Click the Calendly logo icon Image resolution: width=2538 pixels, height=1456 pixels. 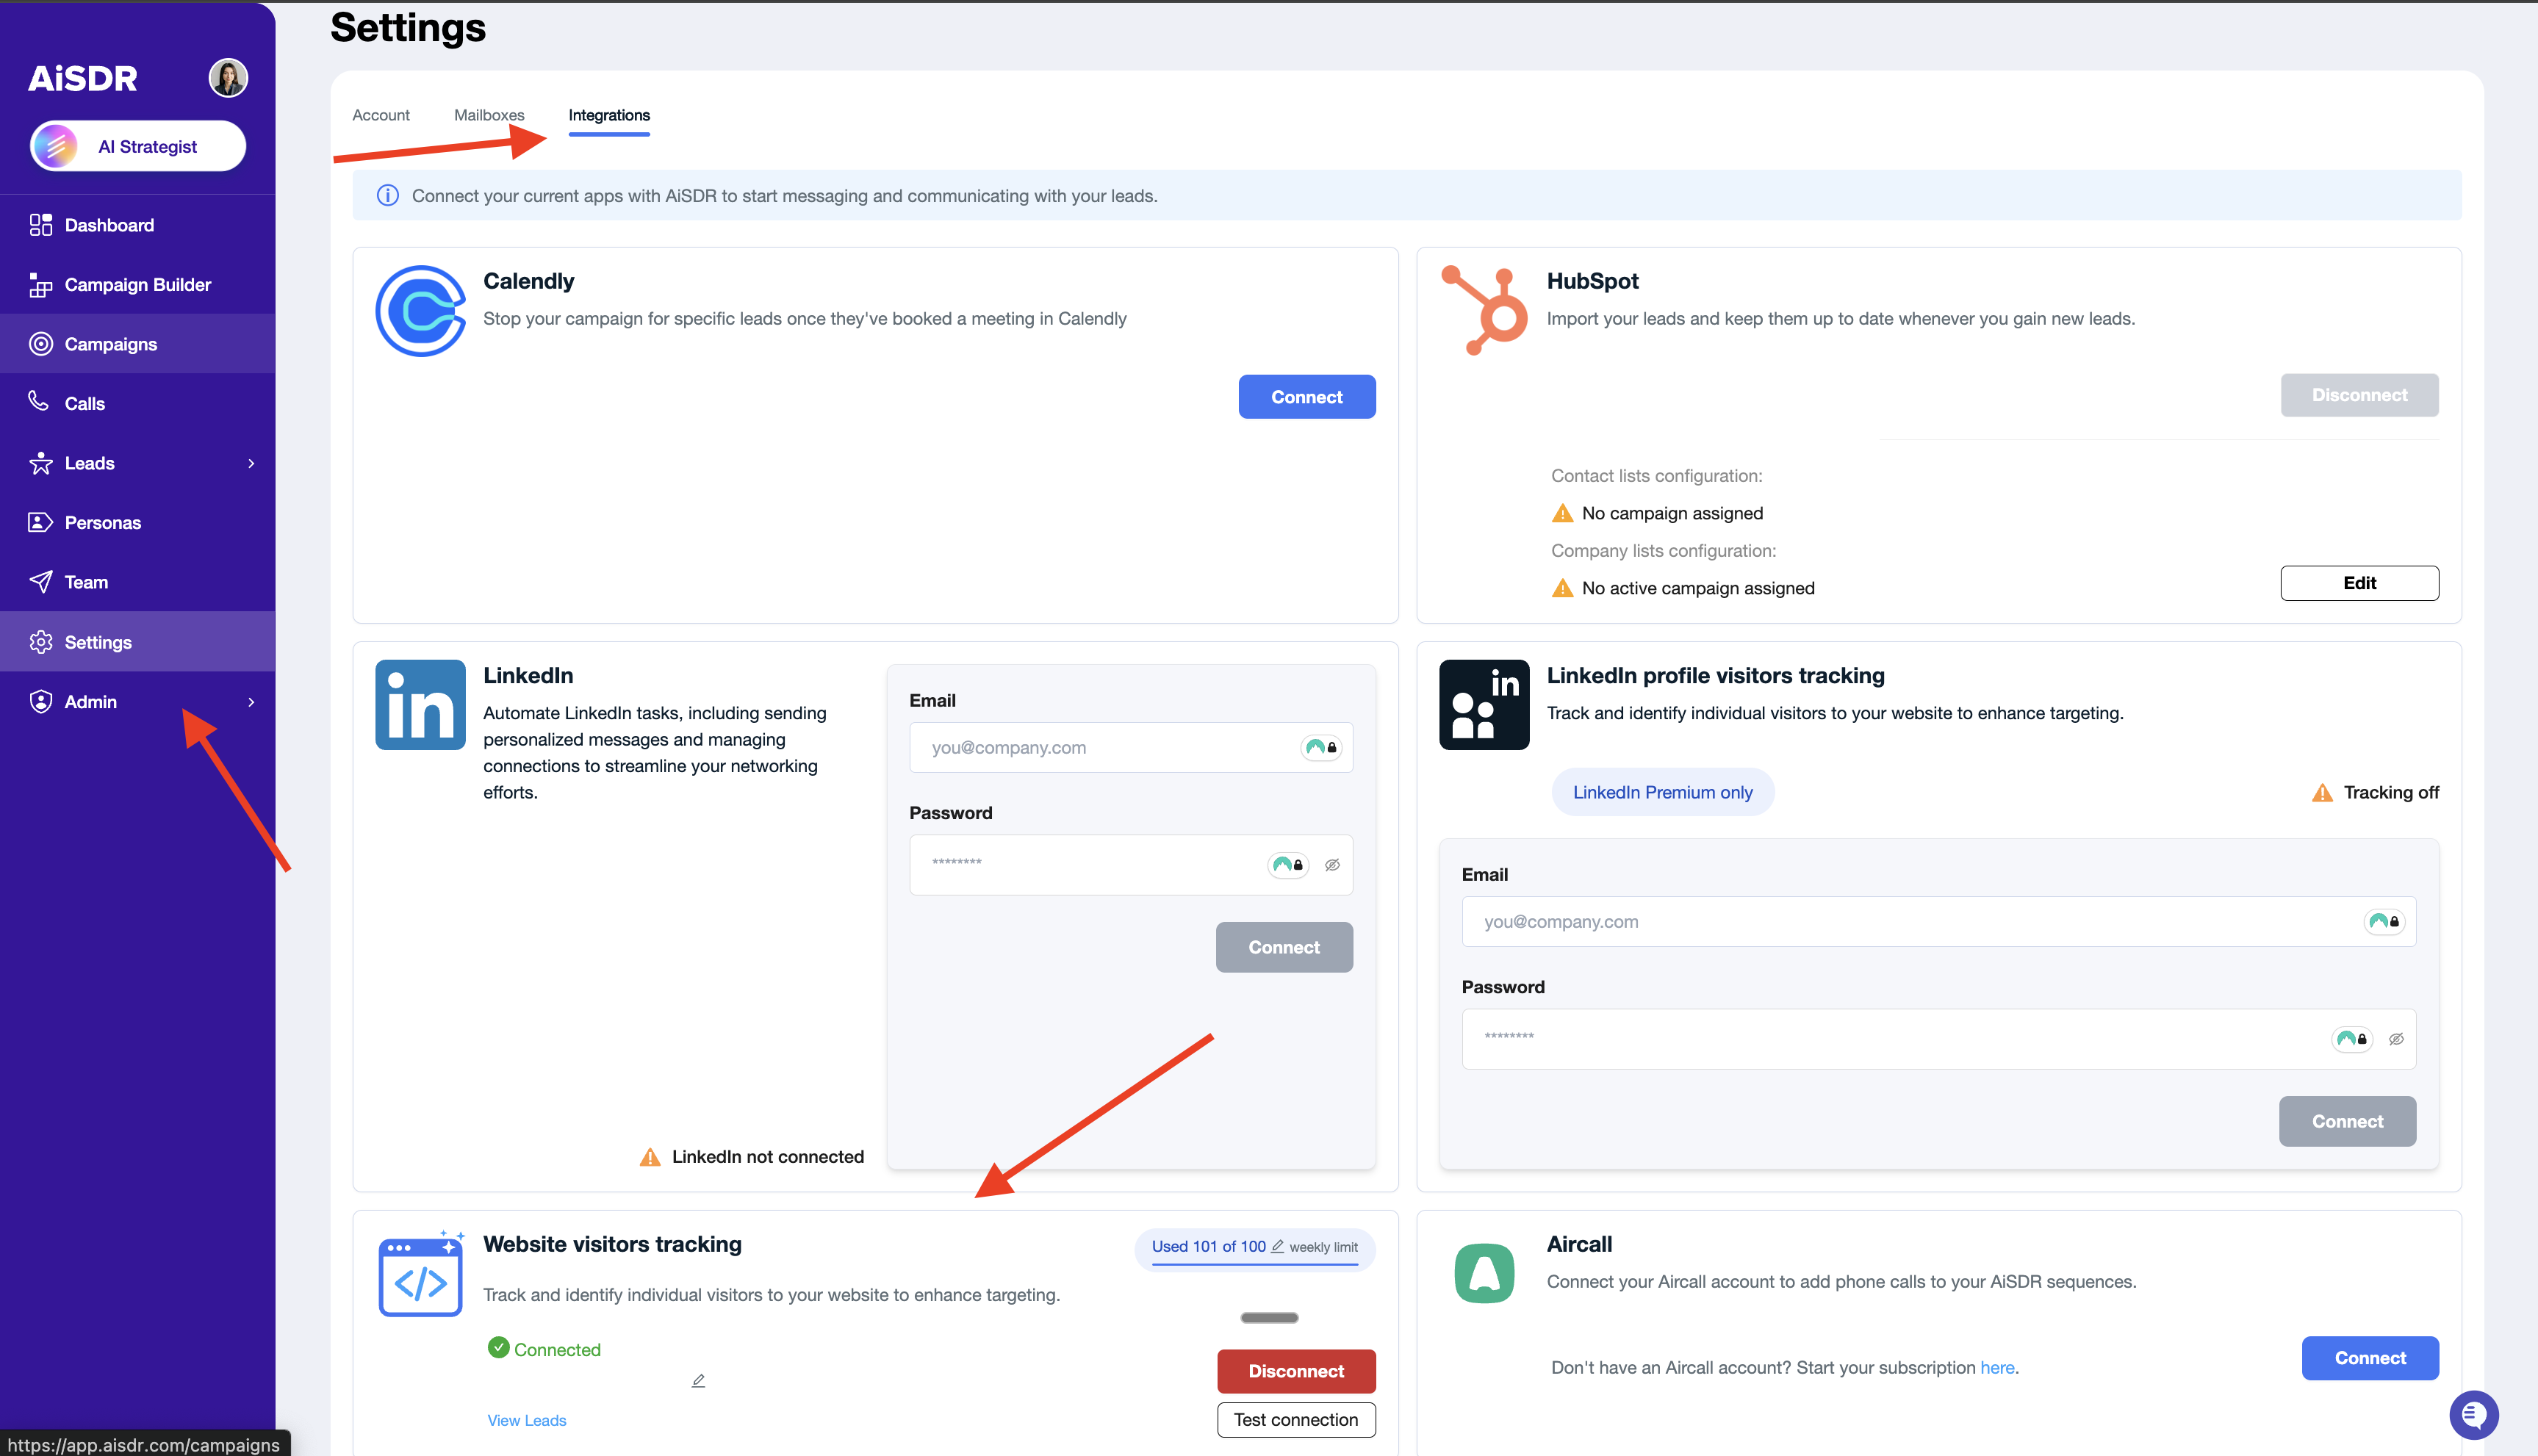pyautogui.click(x=420, y=311)
